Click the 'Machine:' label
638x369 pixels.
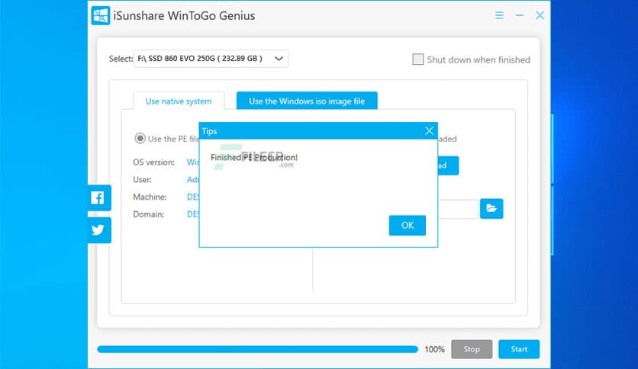pyautogui.click(x=150, y=197)
